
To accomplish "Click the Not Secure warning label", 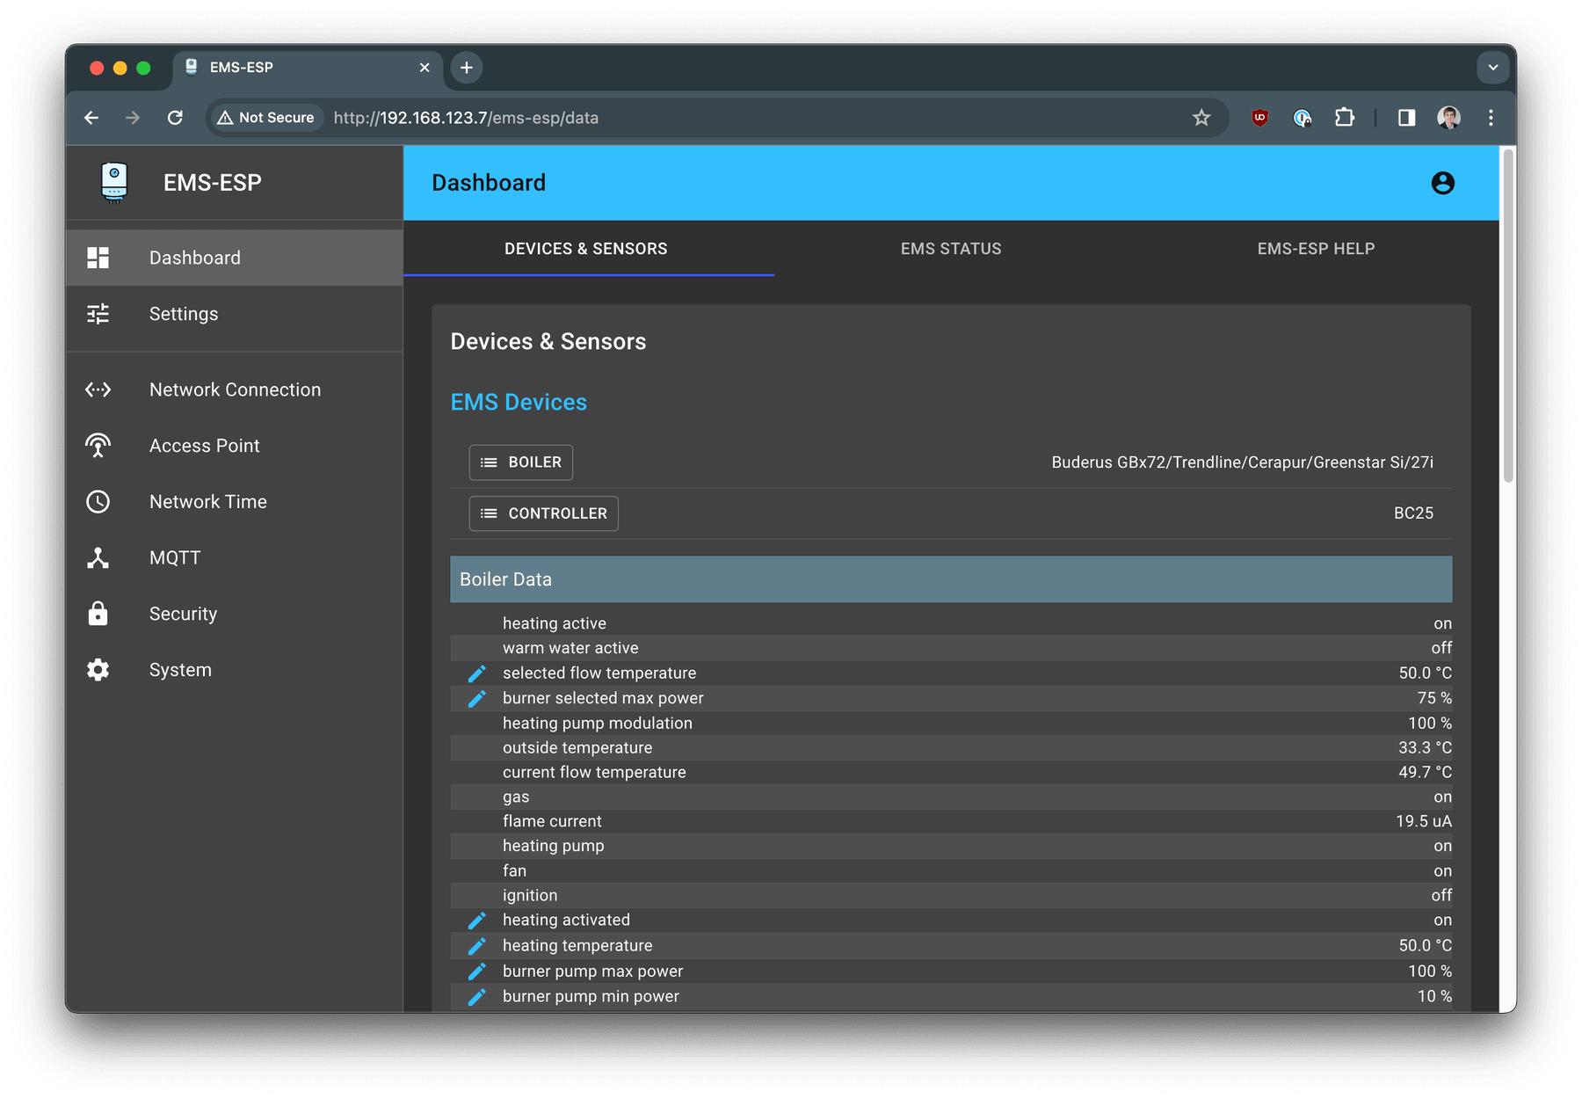I will point(265,117).
